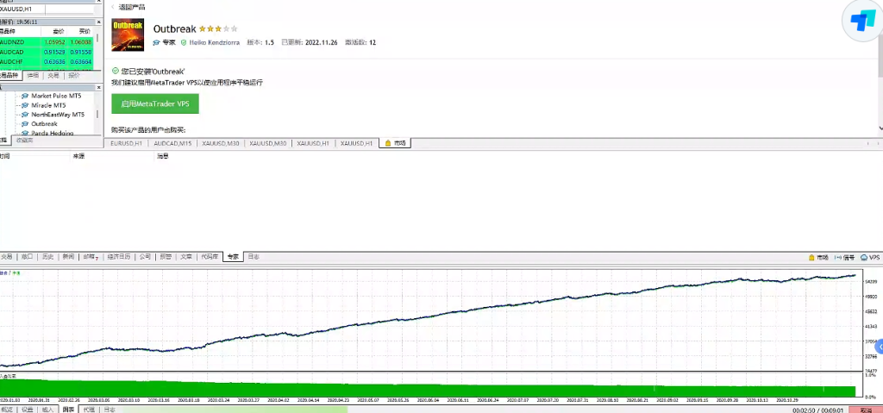The image size is (883, 413).
Task: Open the first XAUUSD,M30 chart tab
Action: [x=221, y=143]
